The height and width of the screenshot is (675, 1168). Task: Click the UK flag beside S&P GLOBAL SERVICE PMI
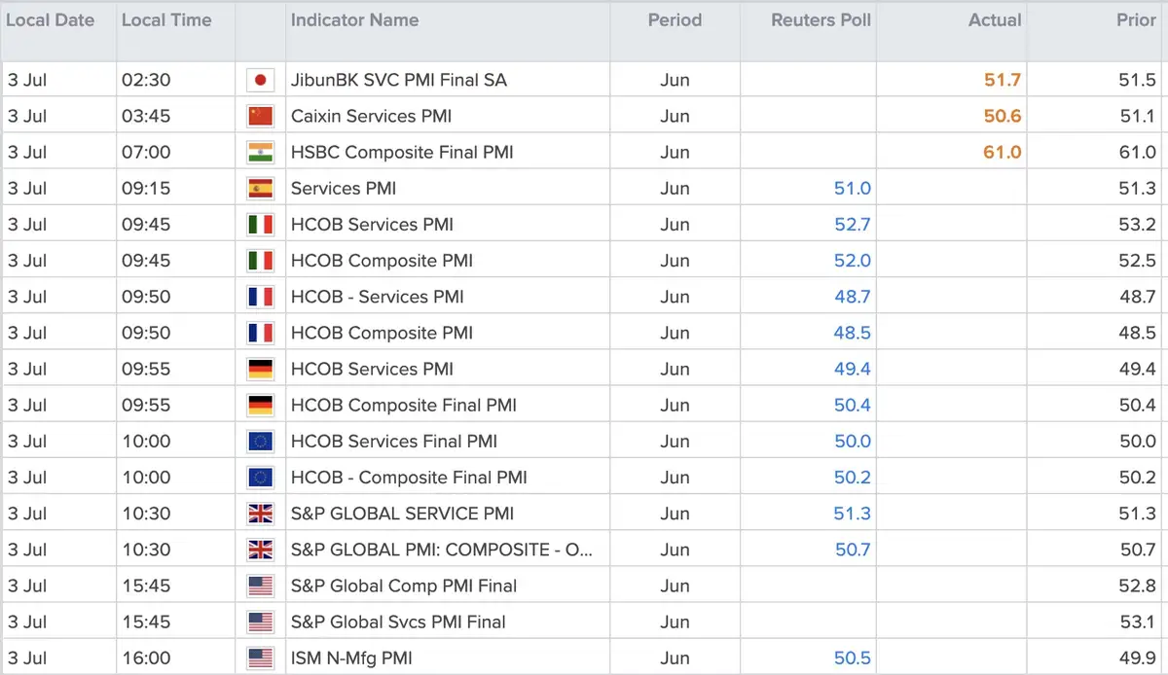260,513
